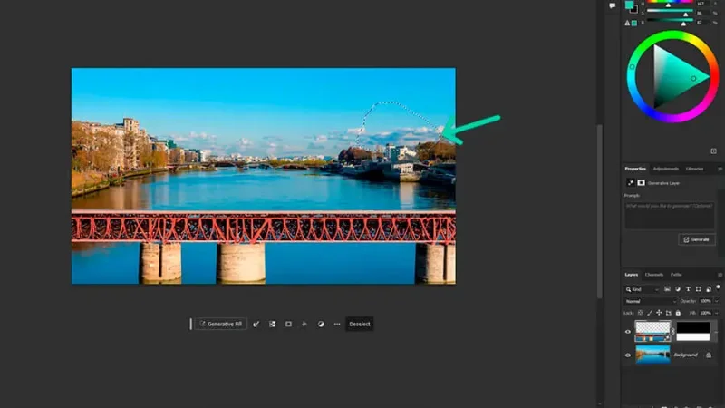The image size is (725, 408).
Task: Switch to the Channels tab
Action: tap(653, 275)
